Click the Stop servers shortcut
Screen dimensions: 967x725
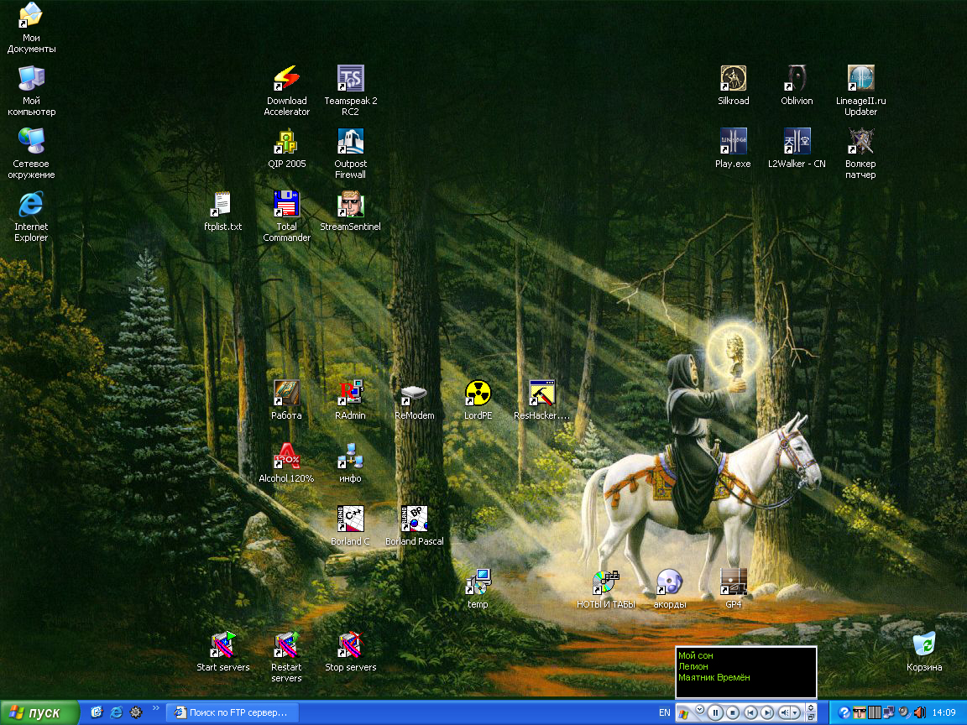[x=350, y=646]
